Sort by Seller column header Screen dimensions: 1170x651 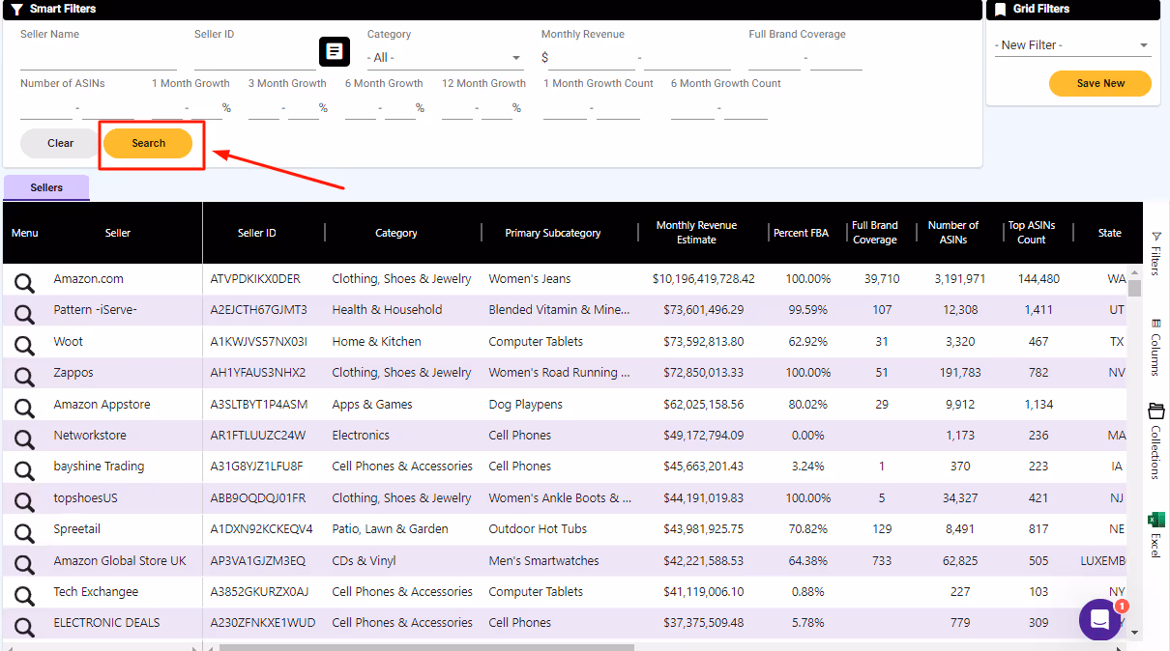click(118, 233)
